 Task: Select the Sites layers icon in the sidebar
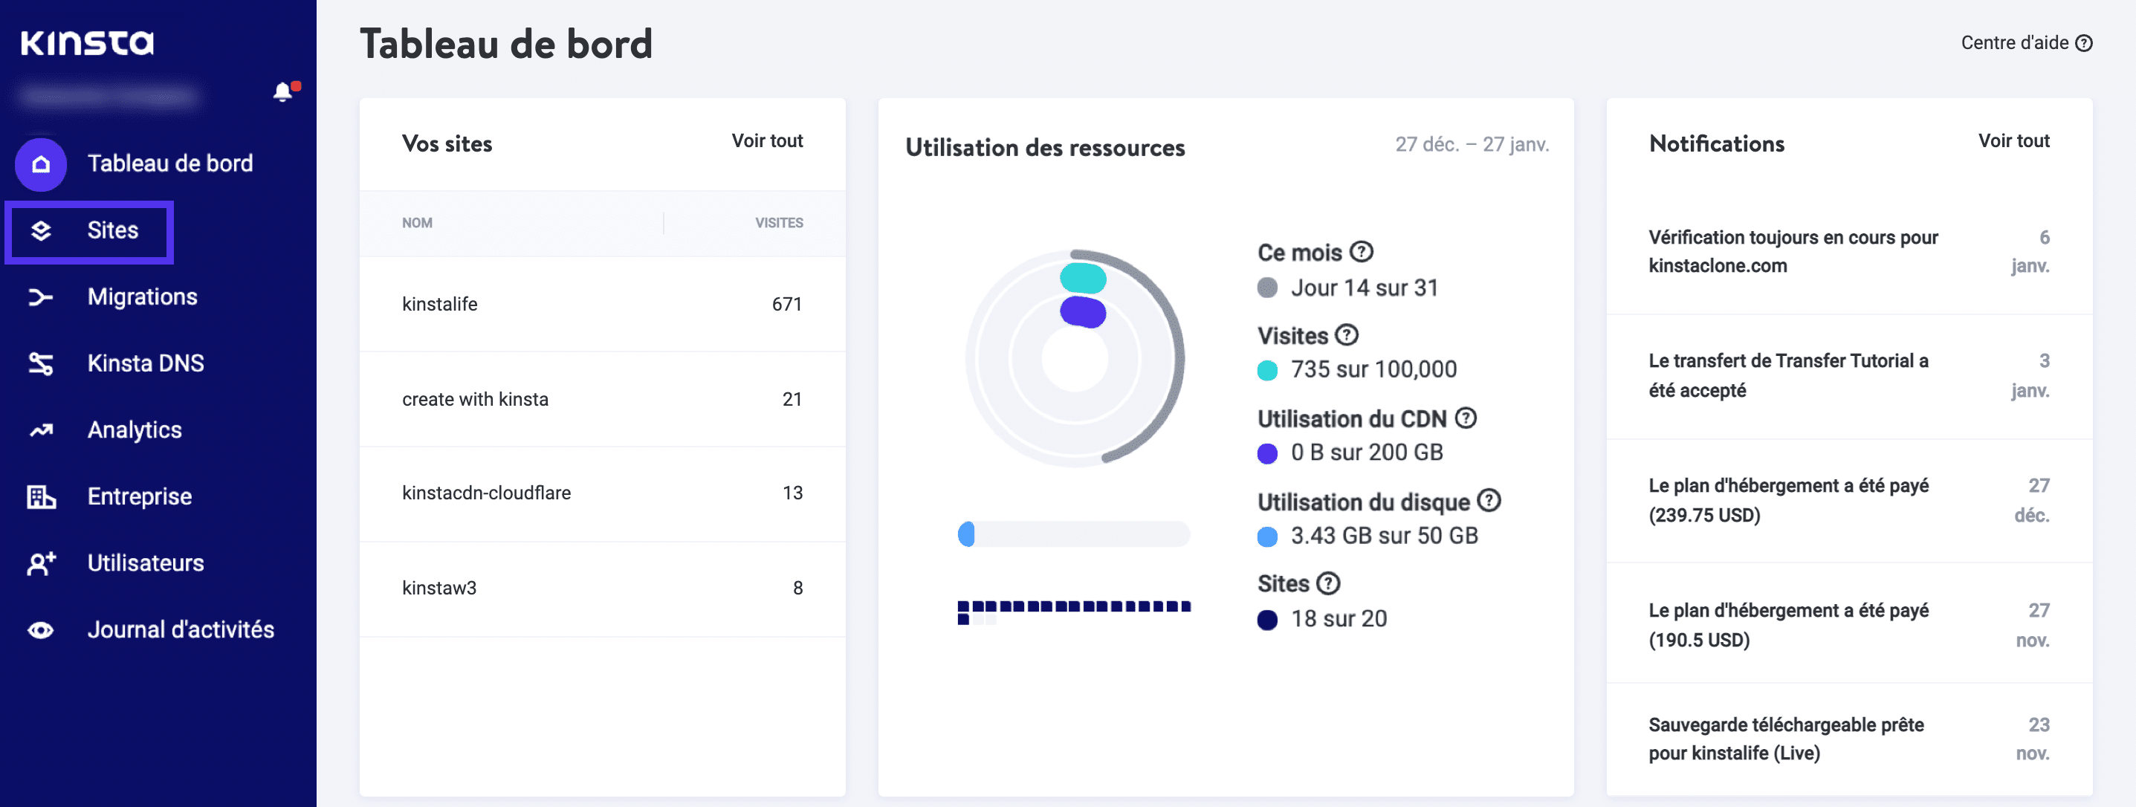[x=41, y=230]
